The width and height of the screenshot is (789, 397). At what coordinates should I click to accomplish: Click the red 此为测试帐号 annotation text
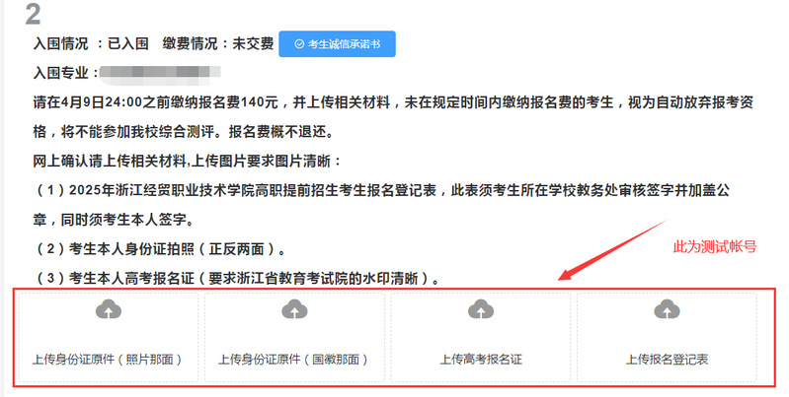(715, 247)
